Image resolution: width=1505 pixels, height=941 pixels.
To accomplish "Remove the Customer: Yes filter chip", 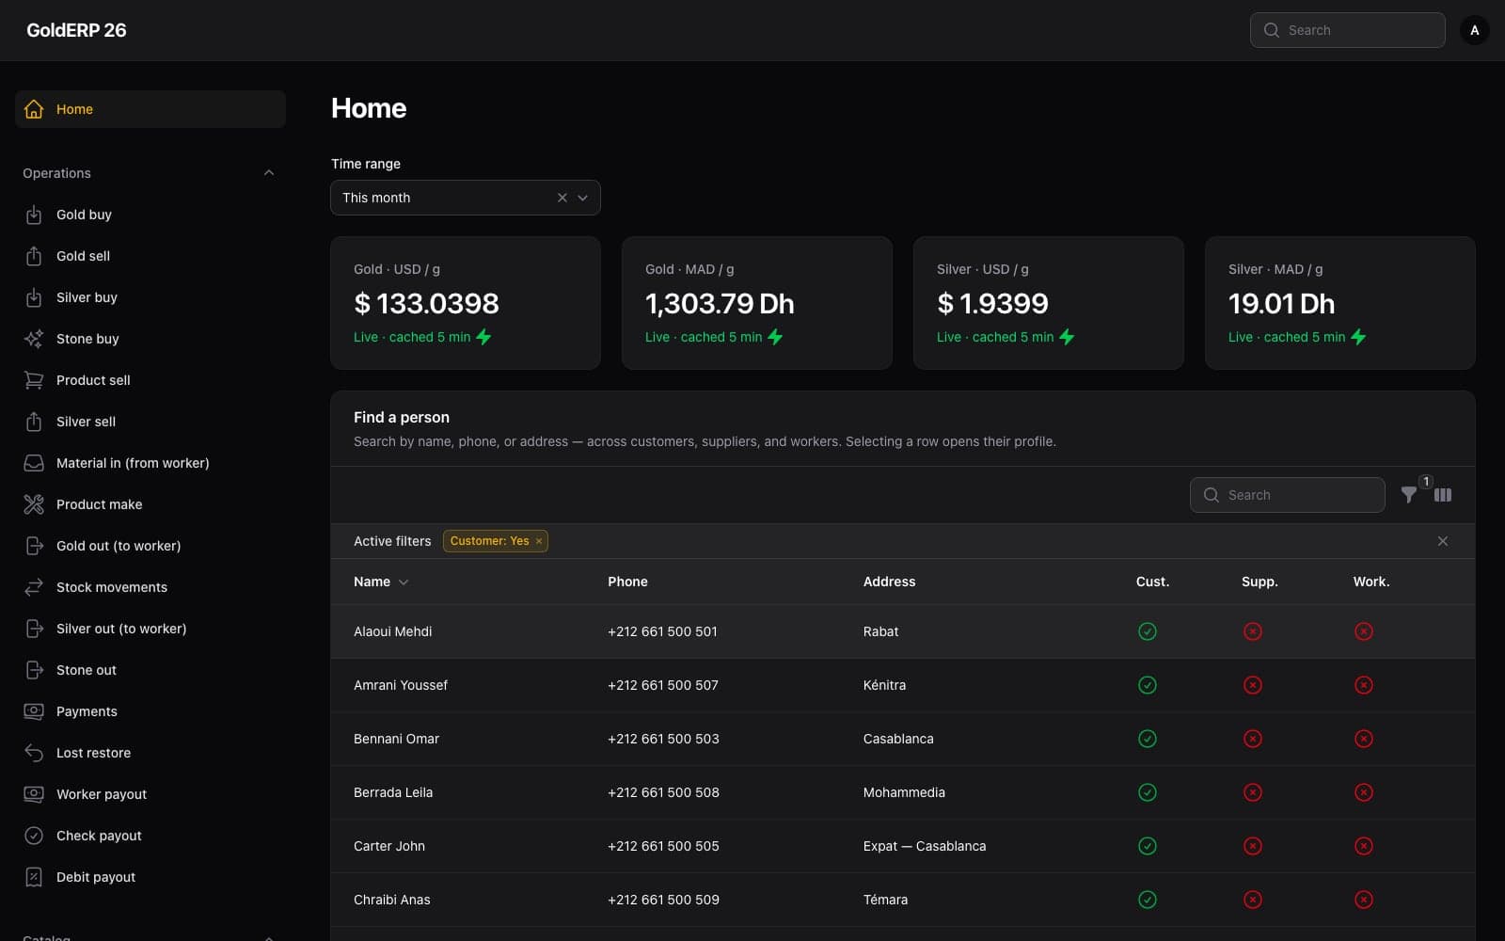I will [x=539, y=541].
